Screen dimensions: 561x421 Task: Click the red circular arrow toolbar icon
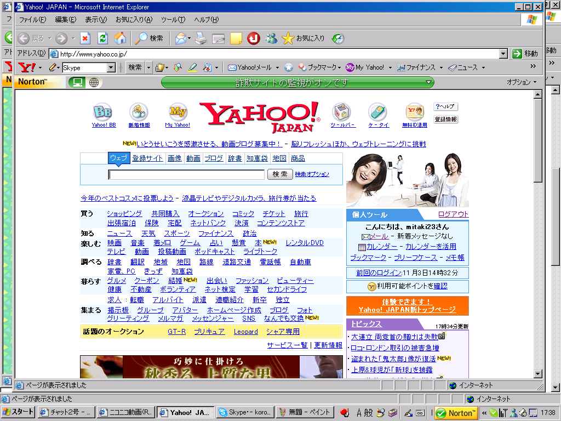254,38
